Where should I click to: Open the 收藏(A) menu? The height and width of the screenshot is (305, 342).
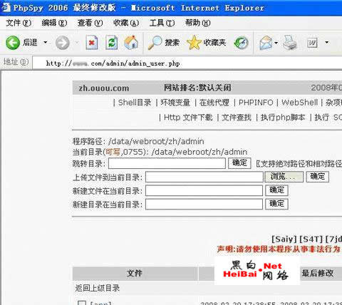point(126,23)
